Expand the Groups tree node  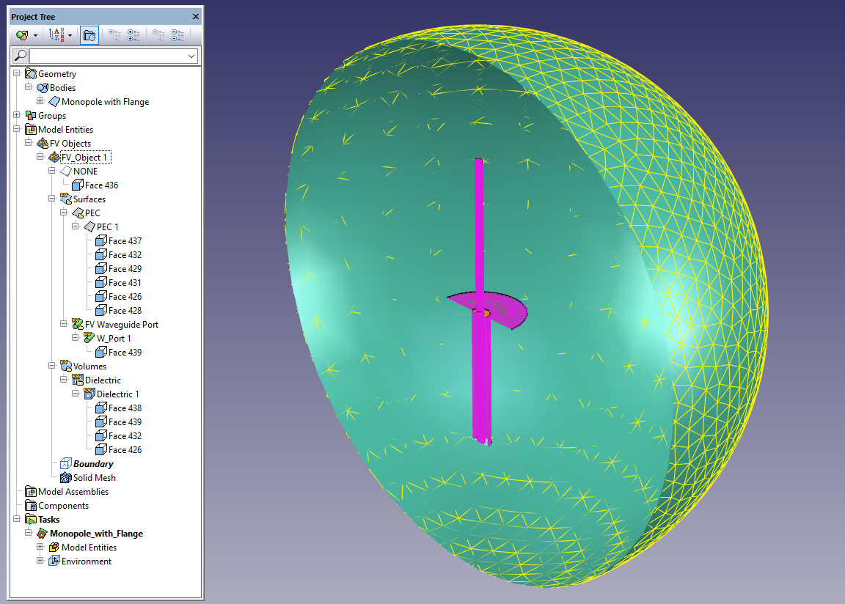17,116
